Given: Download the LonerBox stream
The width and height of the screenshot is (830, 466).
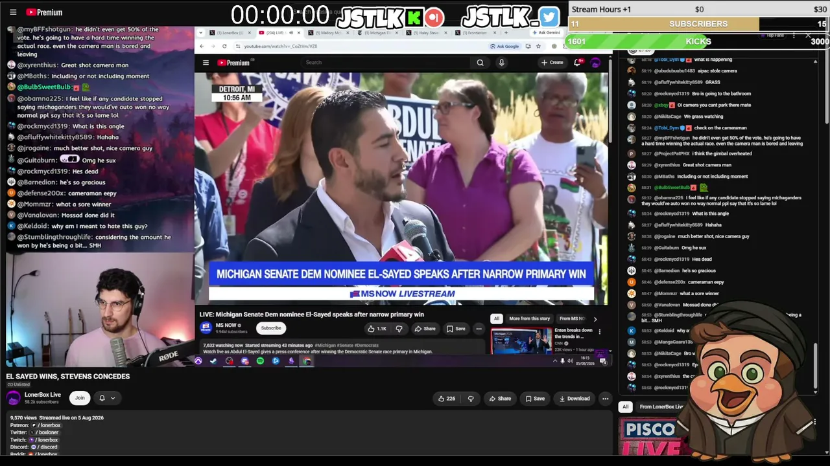Looking at the screenshot, I should (x=575, y=399).
